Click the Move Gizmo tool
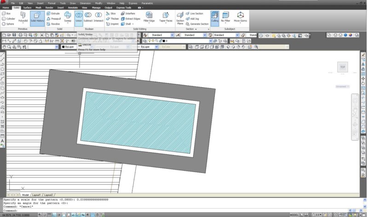 pyautogui.click(x=240, y=17)
